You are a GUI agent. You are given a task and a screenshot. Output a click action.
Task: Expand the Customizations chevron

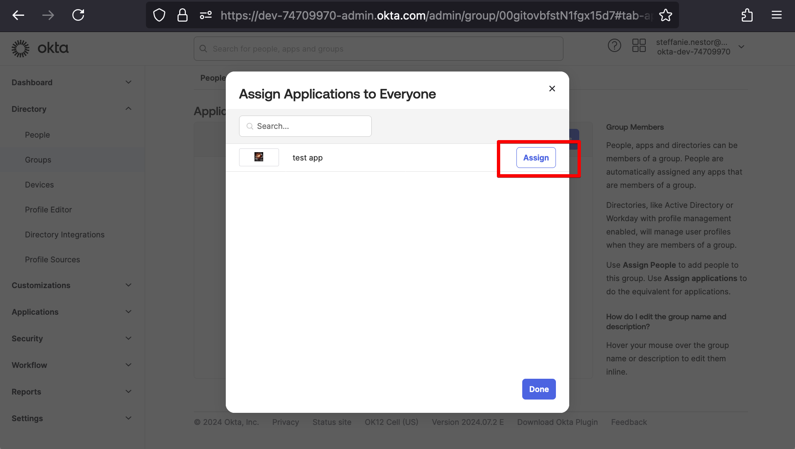tap(128, 285)
